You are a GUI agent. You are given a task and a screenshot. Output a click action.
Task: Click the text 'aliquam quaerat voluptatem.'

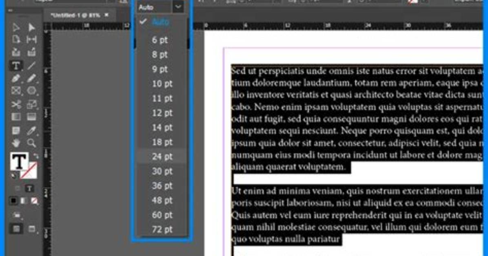point(288,167)
